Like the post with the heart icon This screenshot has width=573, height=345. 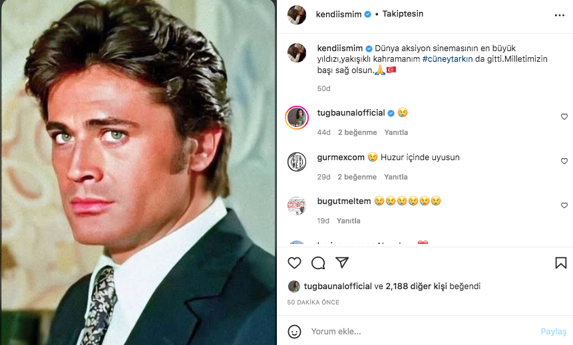(x=294, y=263)
